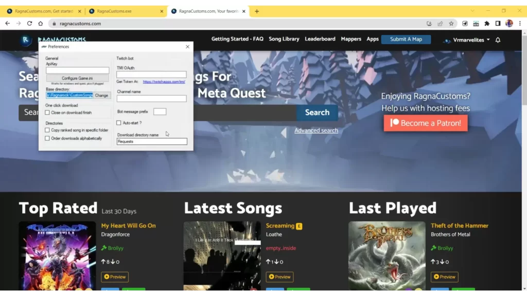Open the Chrome three-dot menu
527x296 pixels.
pos(520,24)
